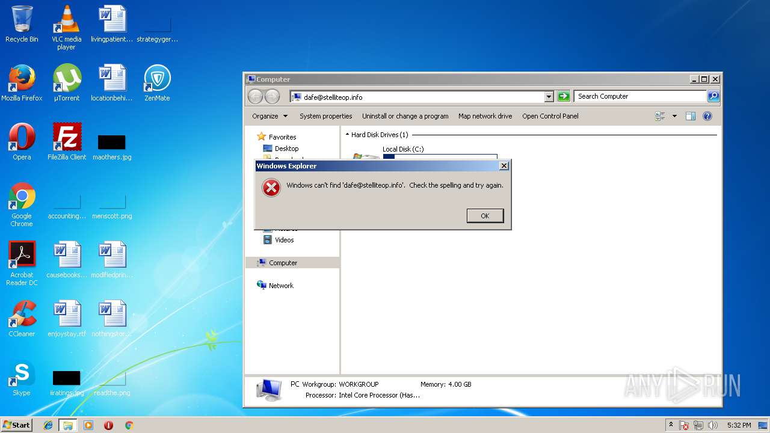The width and height of the screenshot is (770, 433).
Task: Launch Opera browser desktop icon
Action: tap(22, 142)
